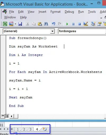
Task: Click the View Microsoft Excel icon
Action: point(5,24)
